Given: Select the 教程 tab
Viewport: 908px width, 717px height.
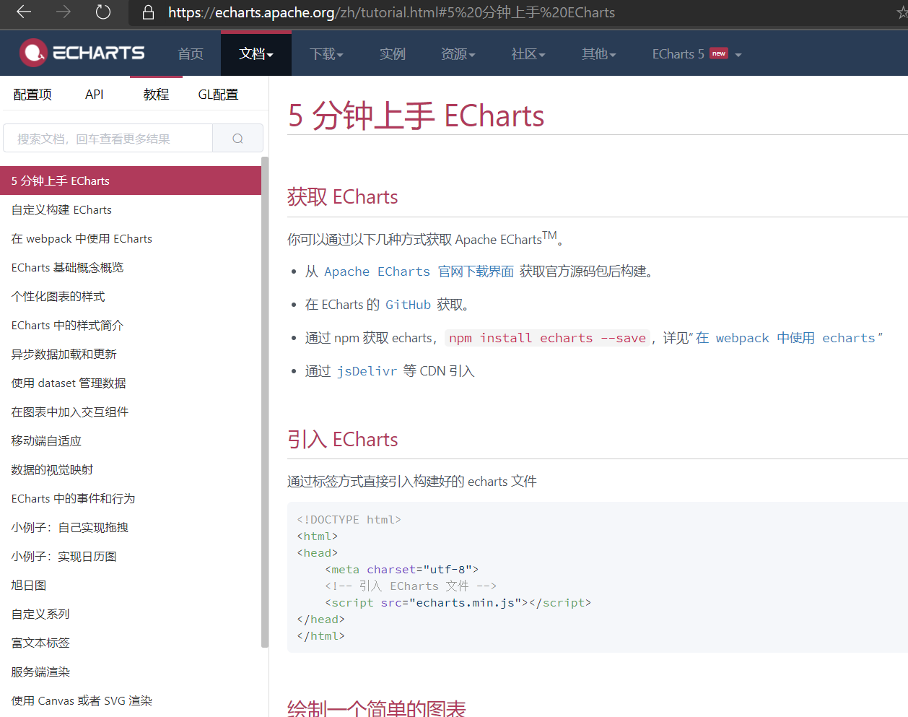Looking at the screenshot, I should (x=156, y=95).
